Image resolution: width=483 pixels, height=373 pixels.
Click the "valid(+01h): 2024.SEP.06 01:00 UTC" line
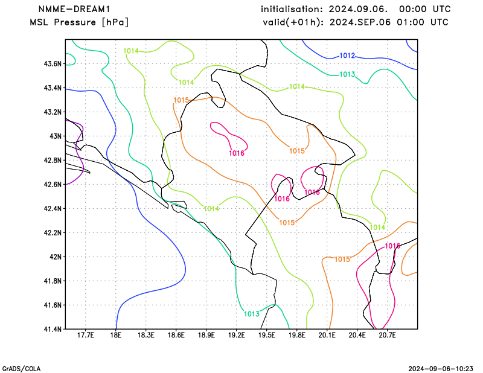click(356, 22)
